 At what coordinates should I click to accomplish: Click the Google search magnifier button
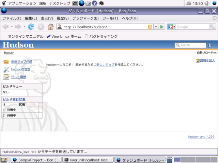[x=212, y=26]
